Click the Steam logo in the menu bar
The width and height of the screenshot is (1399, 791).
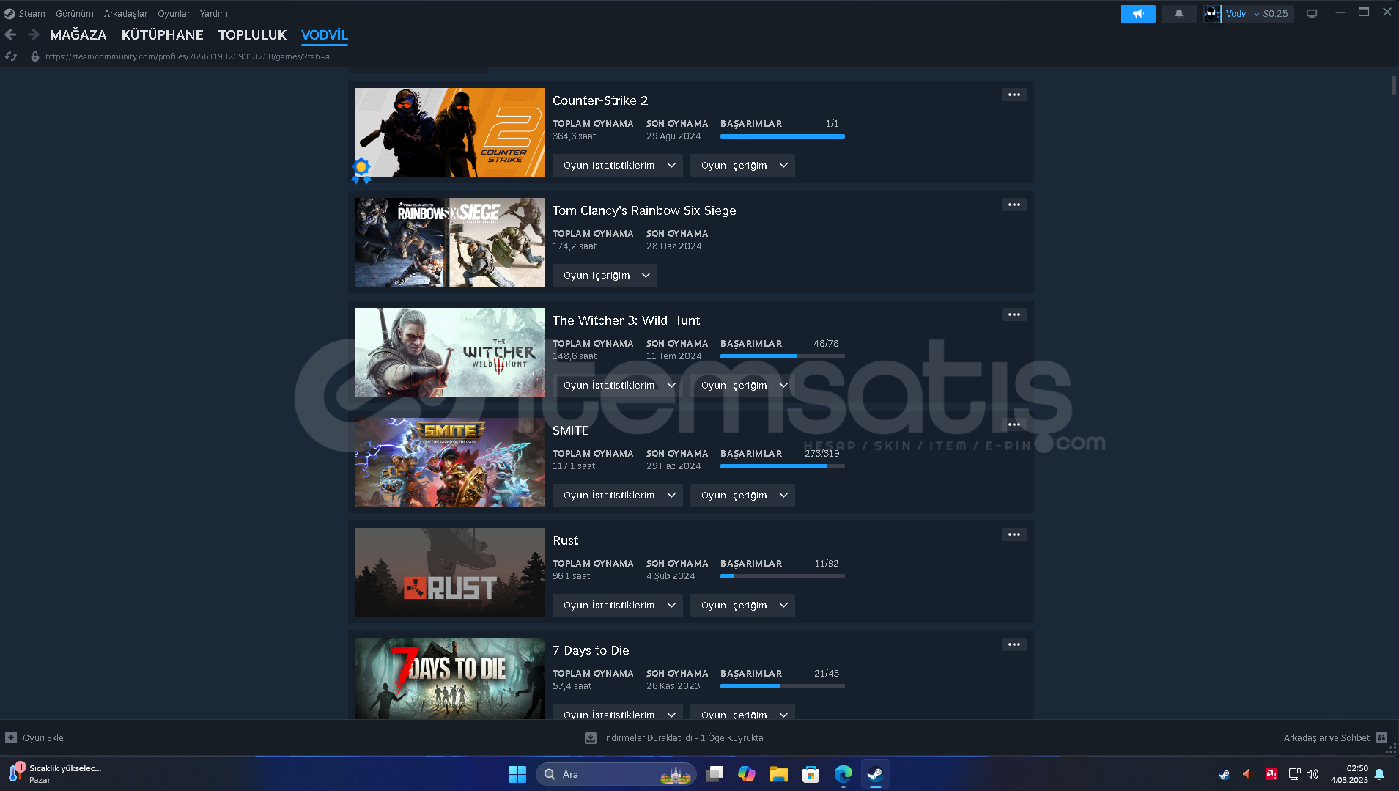coord(10,13)
